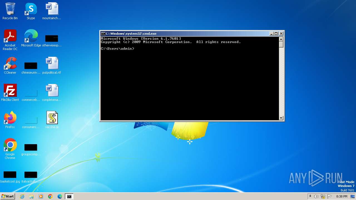Open CCleaner desktop shortcut
Screen dimensions: 356x200
tap(10, 66)
